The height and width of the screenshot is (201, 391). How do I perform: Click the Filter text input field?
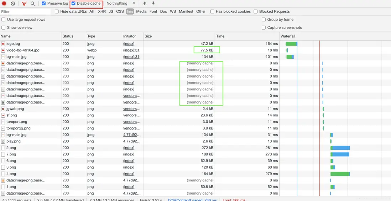tap(25, 12)
